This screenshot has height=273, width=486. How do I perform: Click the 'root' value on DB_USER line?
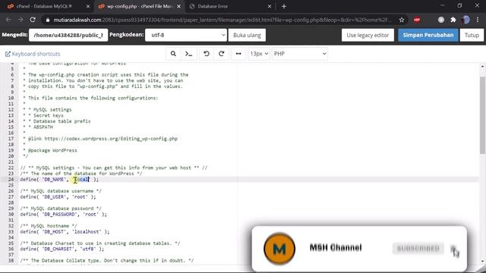pos(80,197)
